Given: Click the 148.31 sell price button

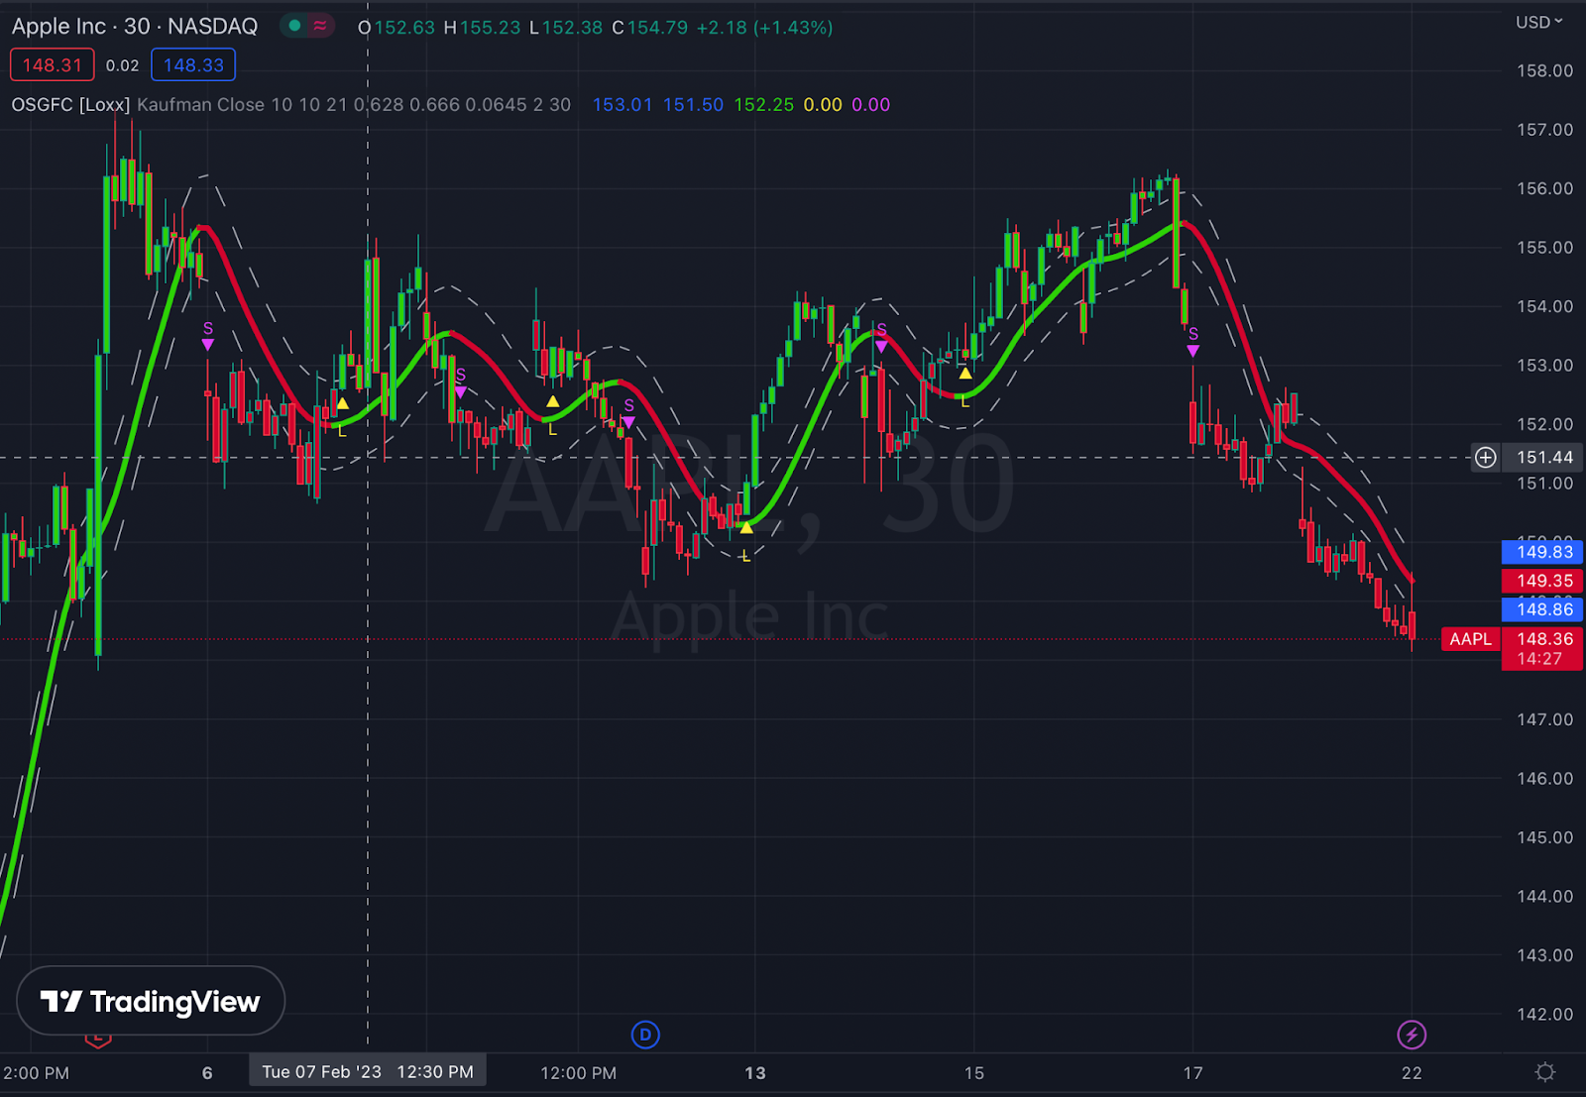Looking at the screenshot, I should point(52,64).
